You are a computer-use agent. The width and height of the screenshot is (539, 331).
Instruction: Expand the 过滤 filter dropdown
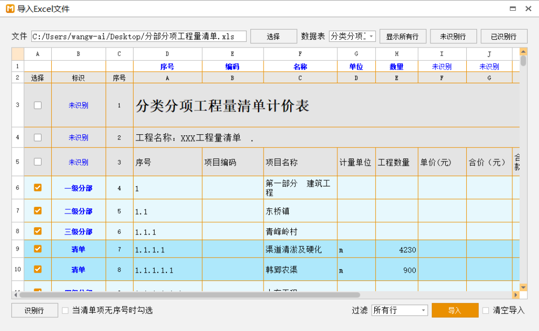tap(399, 310)
